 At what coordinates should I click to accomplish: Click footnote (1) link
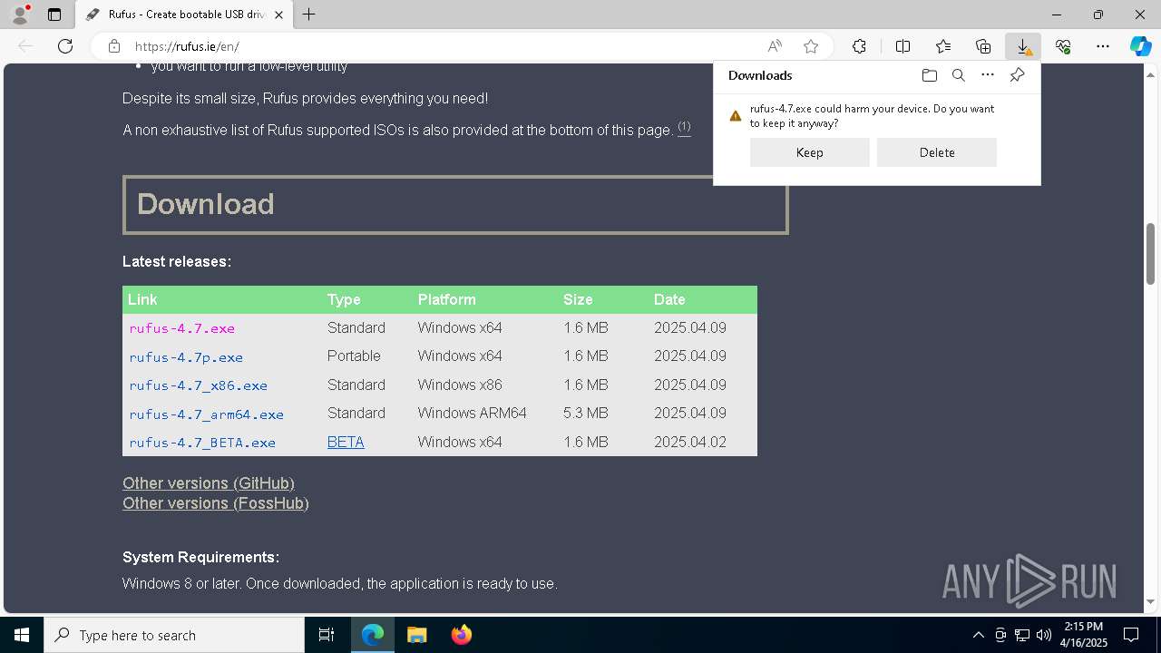tap(684, 127)
